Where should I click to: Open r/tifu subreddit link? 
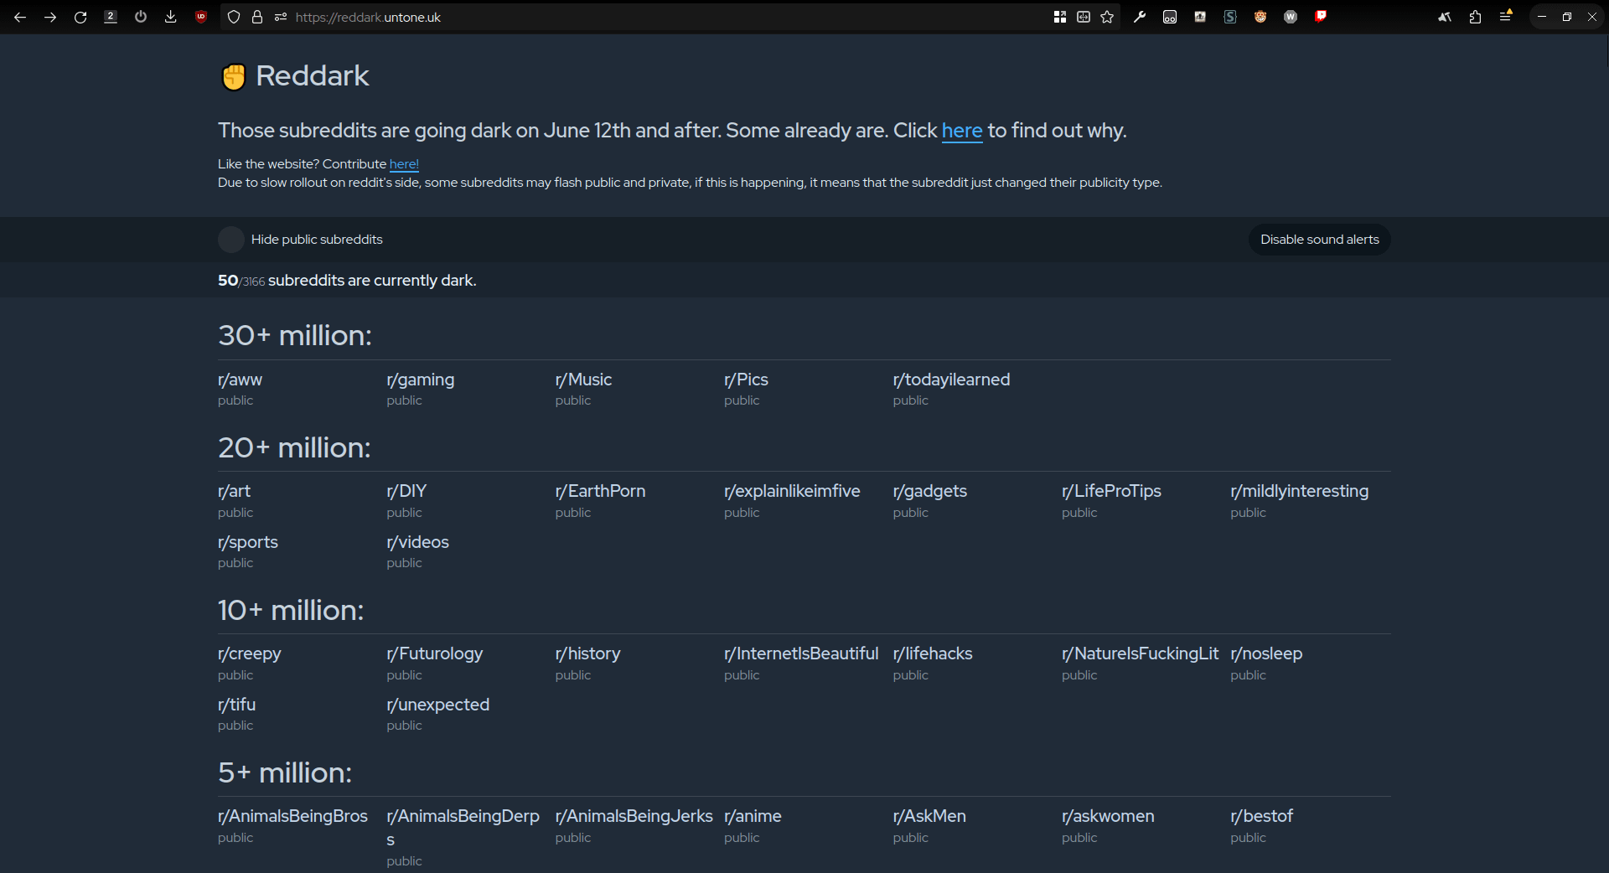click(x=236, y=705)
